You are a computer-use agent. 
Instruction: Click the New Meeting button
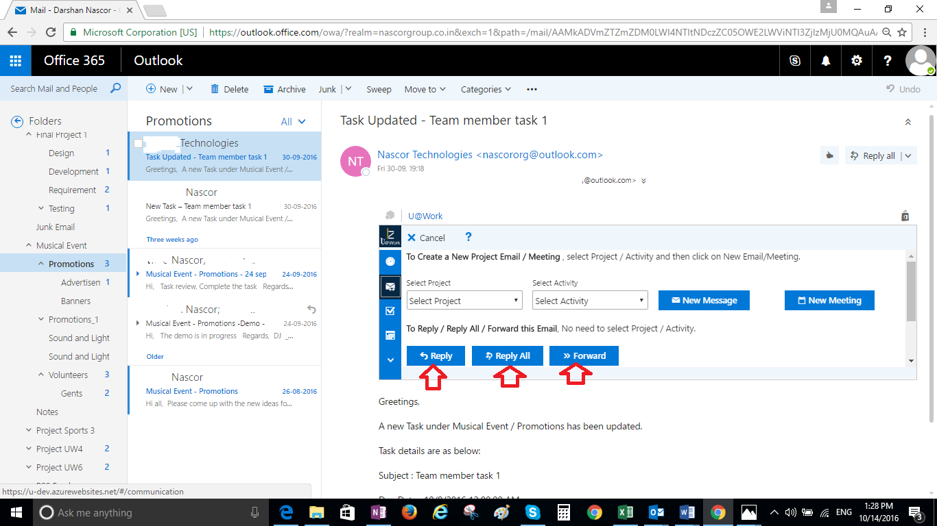829,300
